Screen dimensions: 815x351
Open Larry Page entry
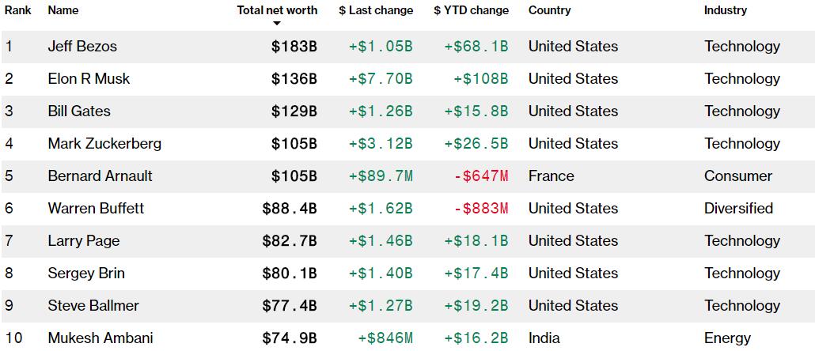click(x=81, y=241)
